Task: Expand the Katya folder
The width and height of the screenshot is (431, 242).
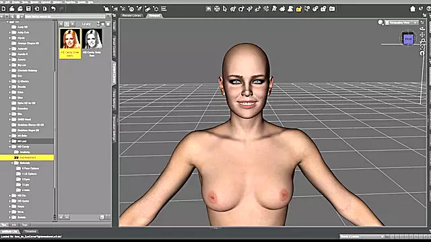Action: [10, 206]
